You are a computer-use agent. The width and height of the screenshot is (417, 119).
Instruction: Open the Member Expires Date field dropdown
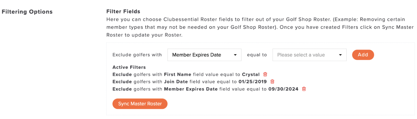click(x=204, y=55)
